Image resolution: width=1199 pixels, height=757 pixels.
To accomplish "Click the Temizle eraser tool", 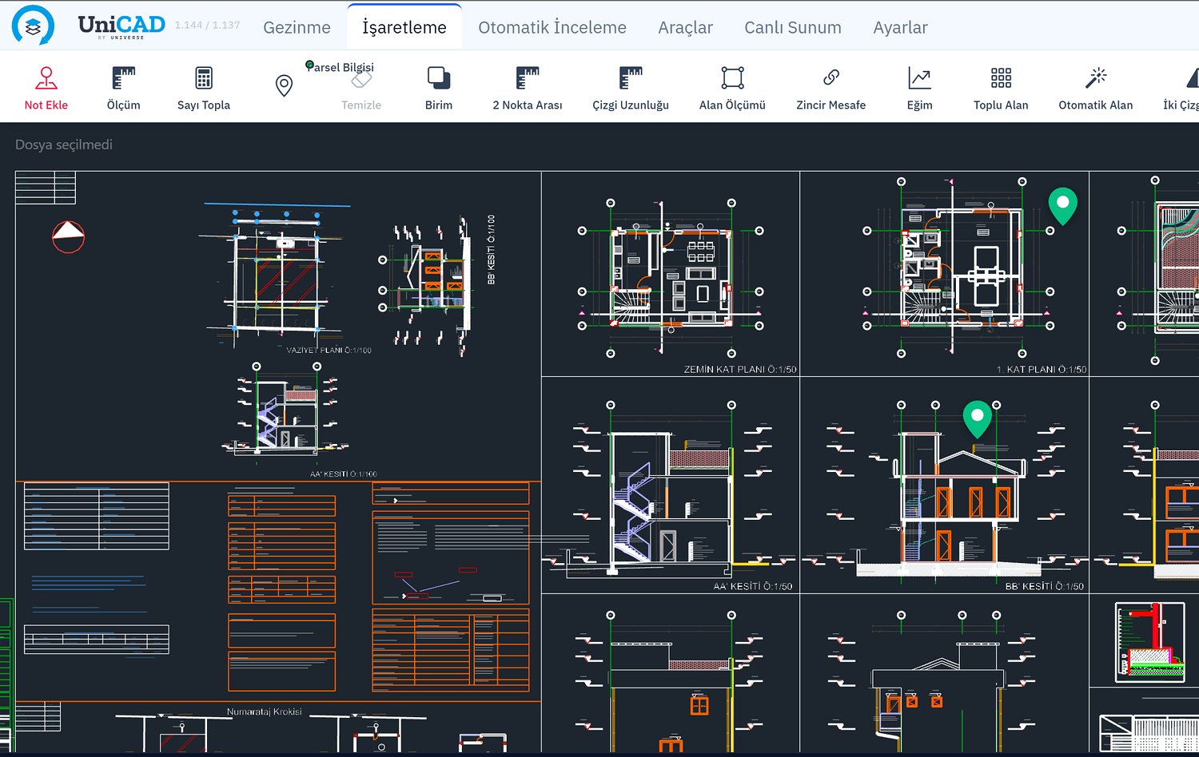I will tap(361, 88).
